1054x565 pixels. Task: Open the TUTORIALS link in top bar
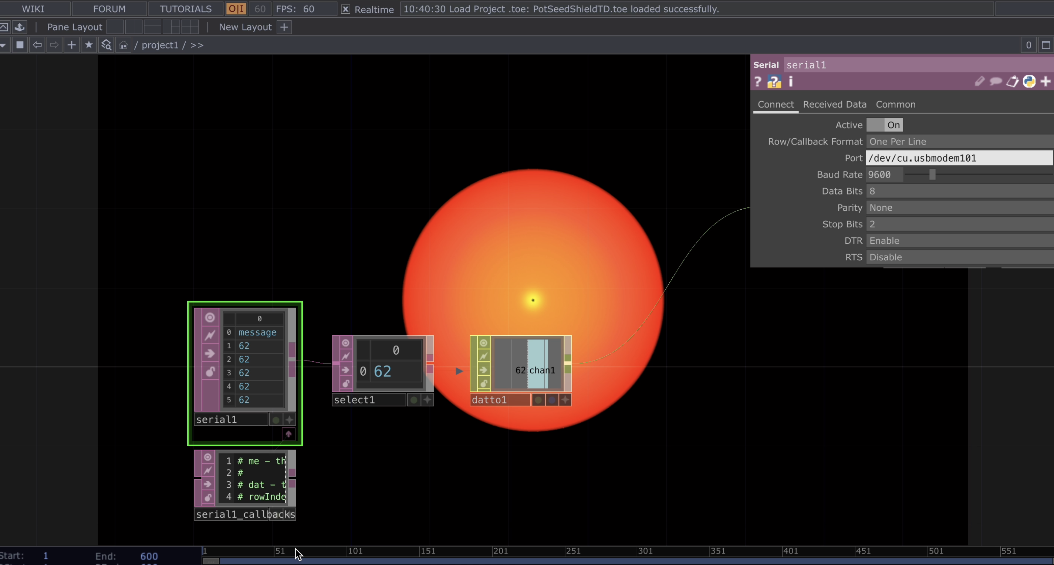pos(185,9)
